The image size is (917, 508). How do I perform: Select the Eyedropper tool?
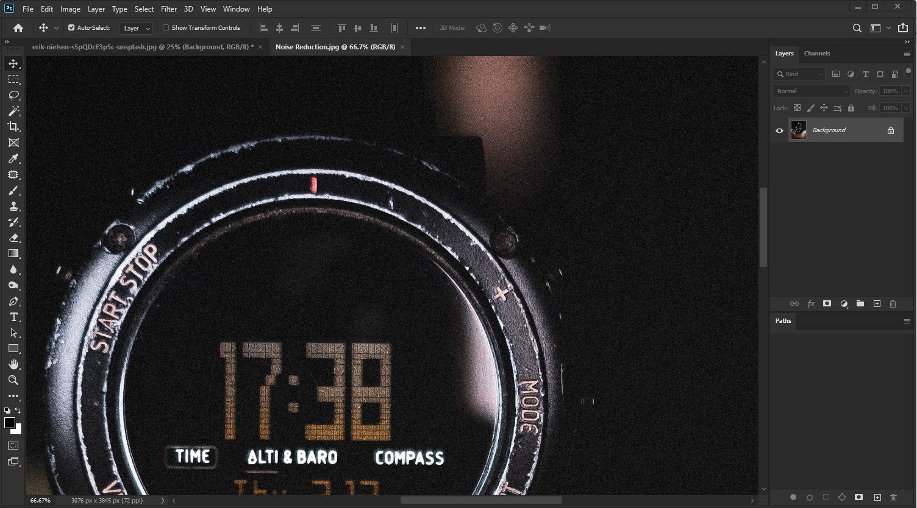(x=13, y=158)
